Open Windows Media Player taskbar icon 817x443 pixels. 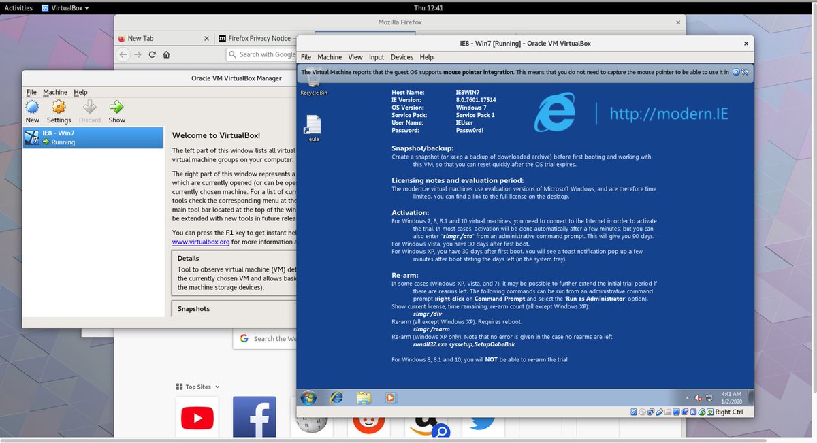click(x=391, y=398)
